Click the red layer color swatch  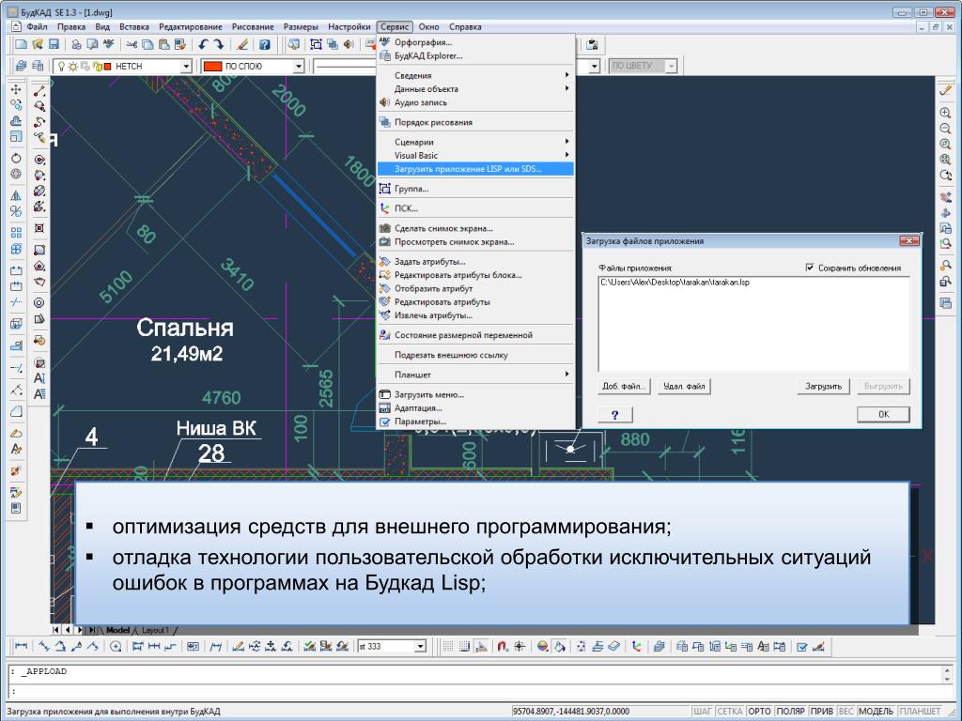[108, 66]
